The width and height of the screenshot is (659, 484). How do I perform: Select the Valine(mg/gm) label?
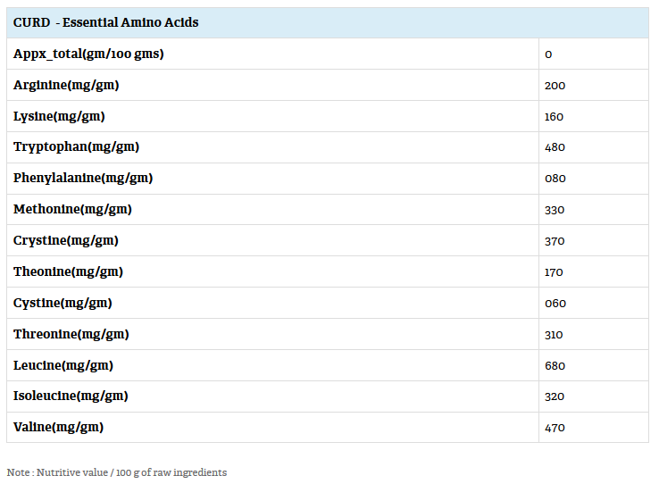(58, 427)
